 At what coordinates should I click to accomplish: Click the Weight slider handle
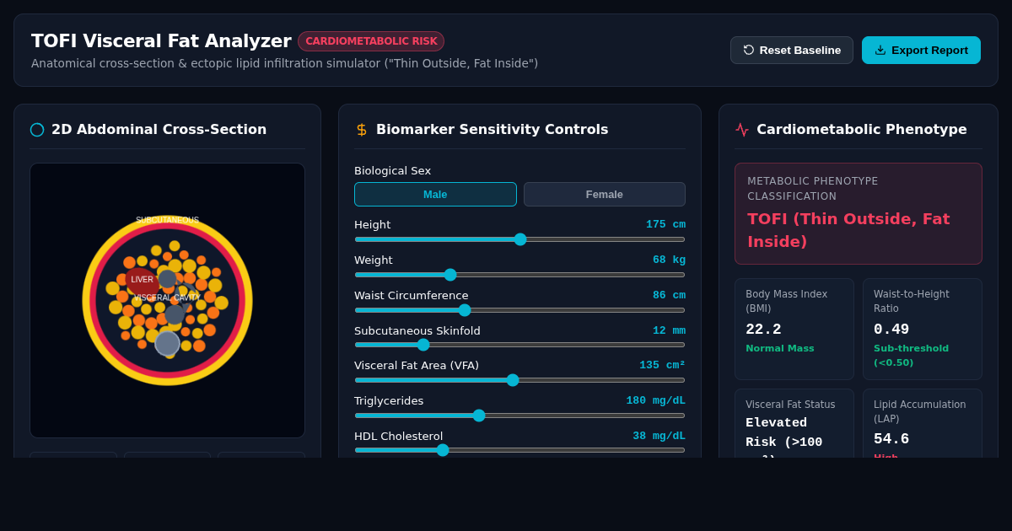450,275
